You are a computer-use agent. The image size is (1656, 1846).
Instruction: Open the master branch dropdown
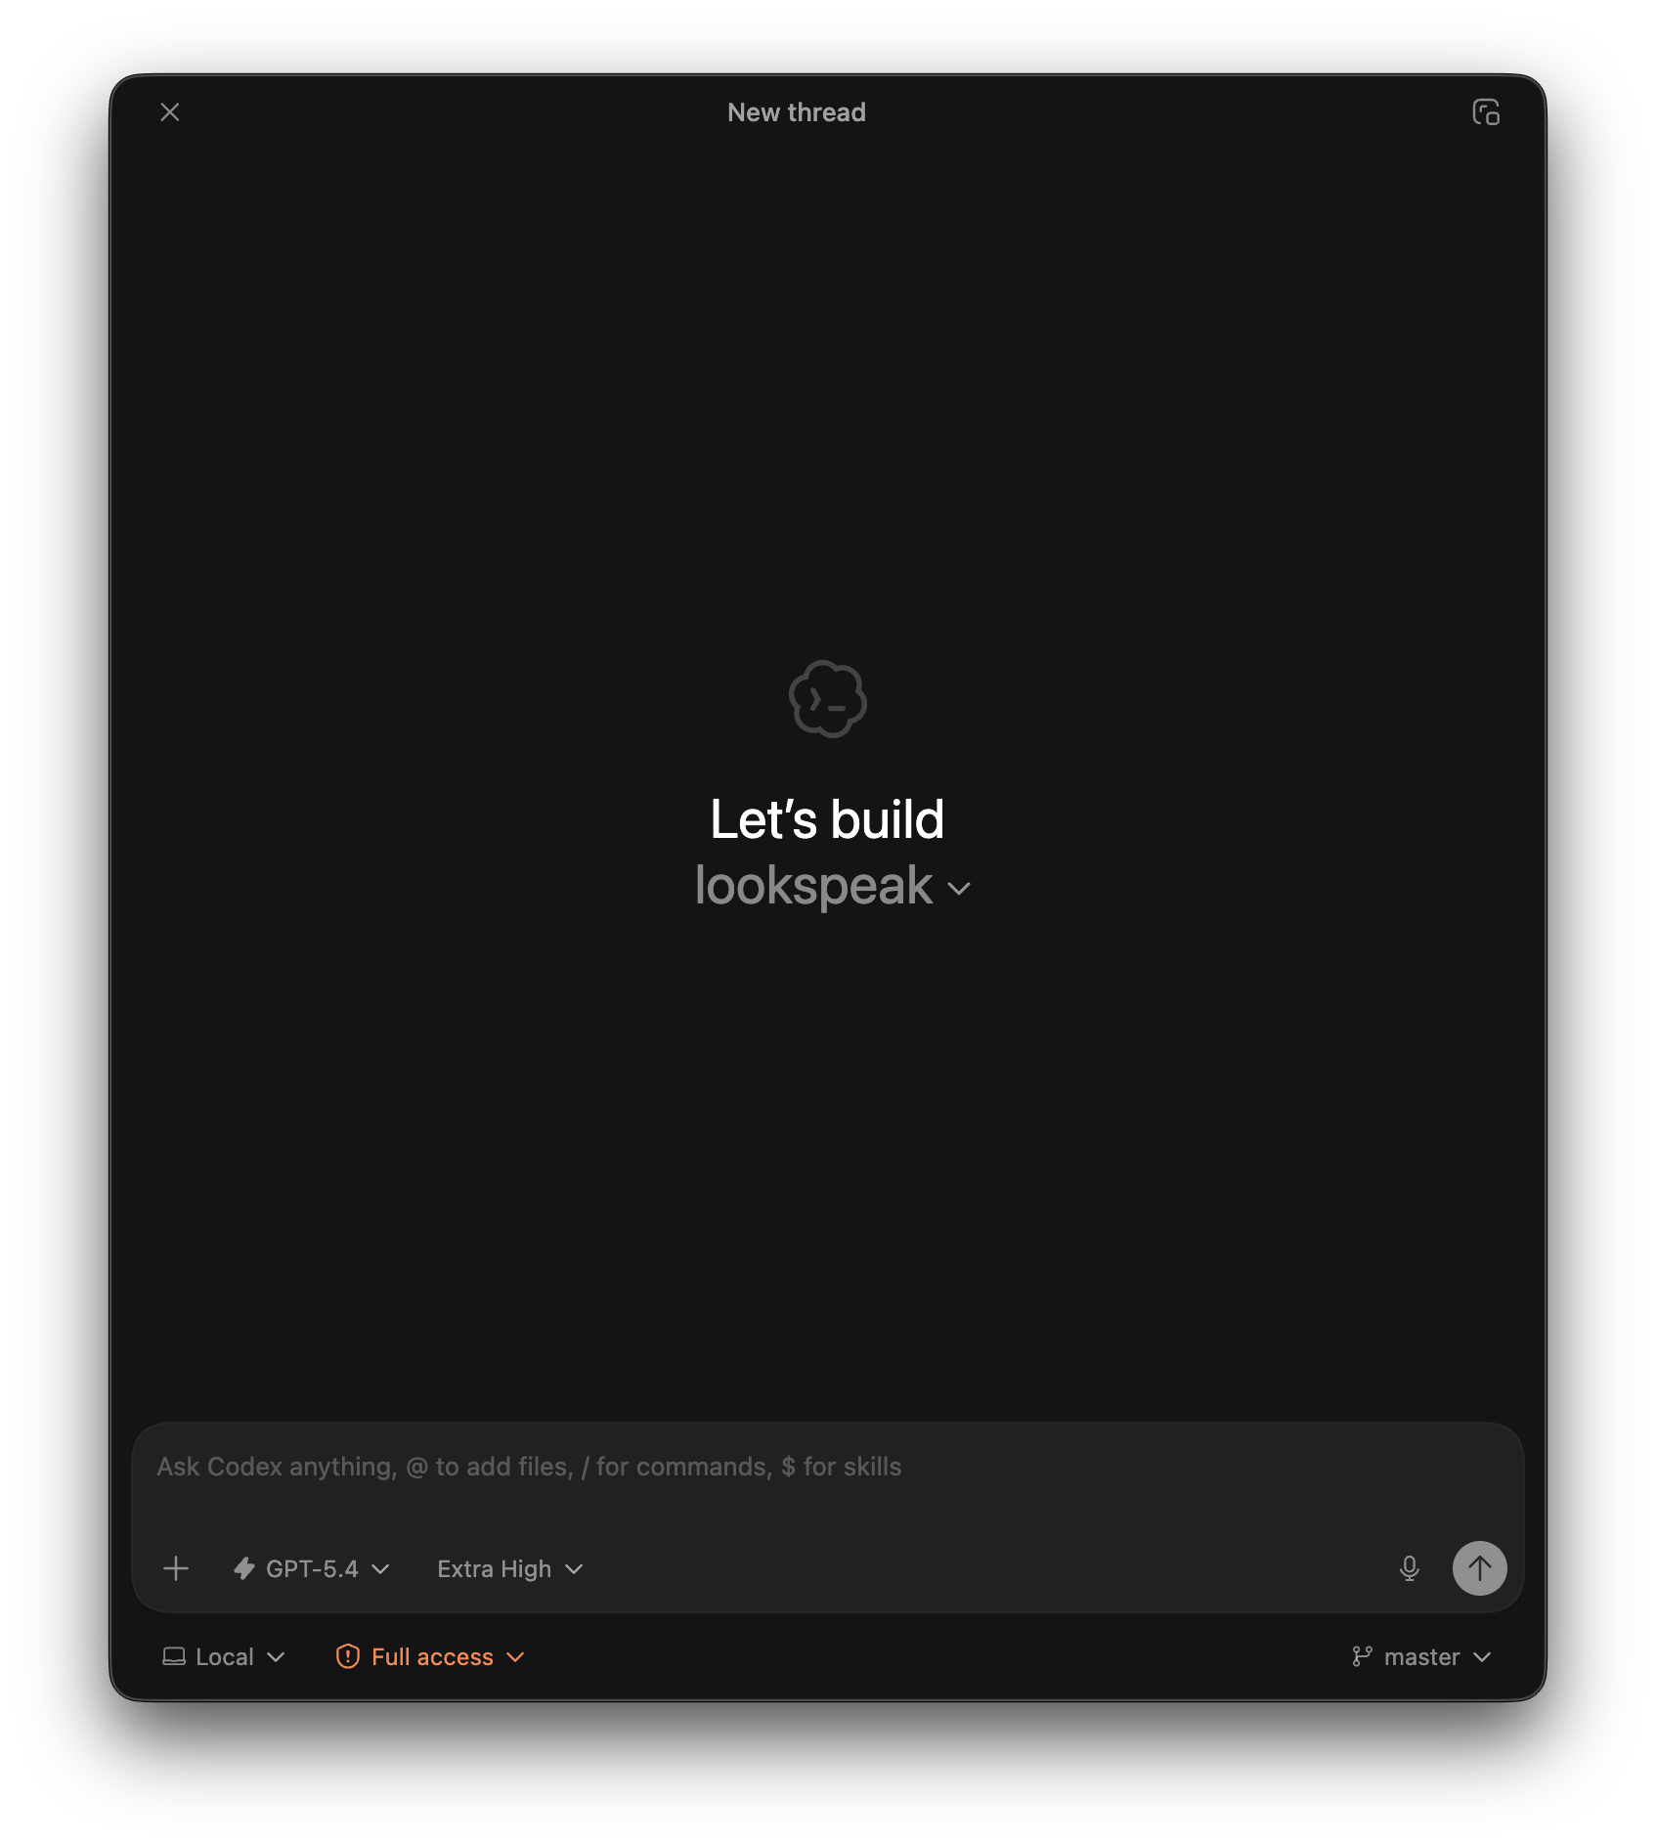pos(1421,1656)
